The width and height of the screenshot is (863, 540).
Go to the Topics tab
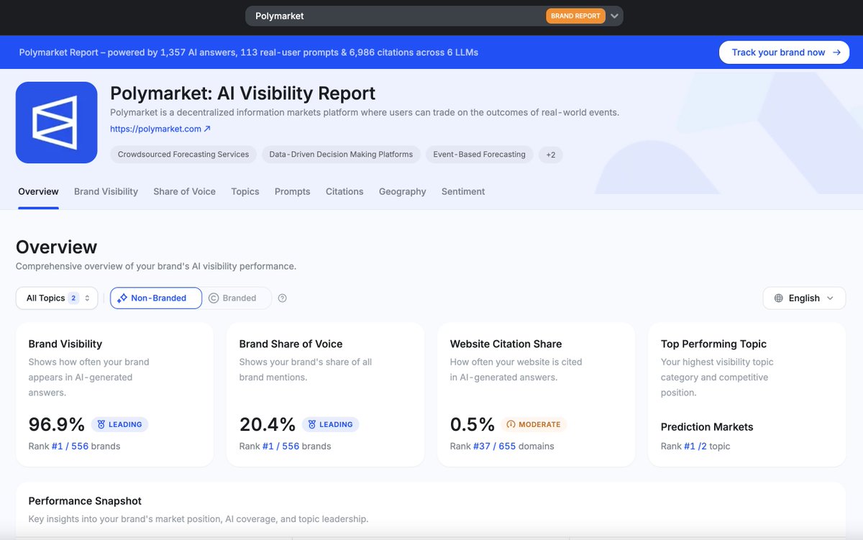[x=245, y=191]
